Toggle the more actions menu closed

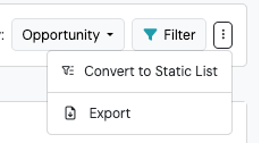pos(223,35)
